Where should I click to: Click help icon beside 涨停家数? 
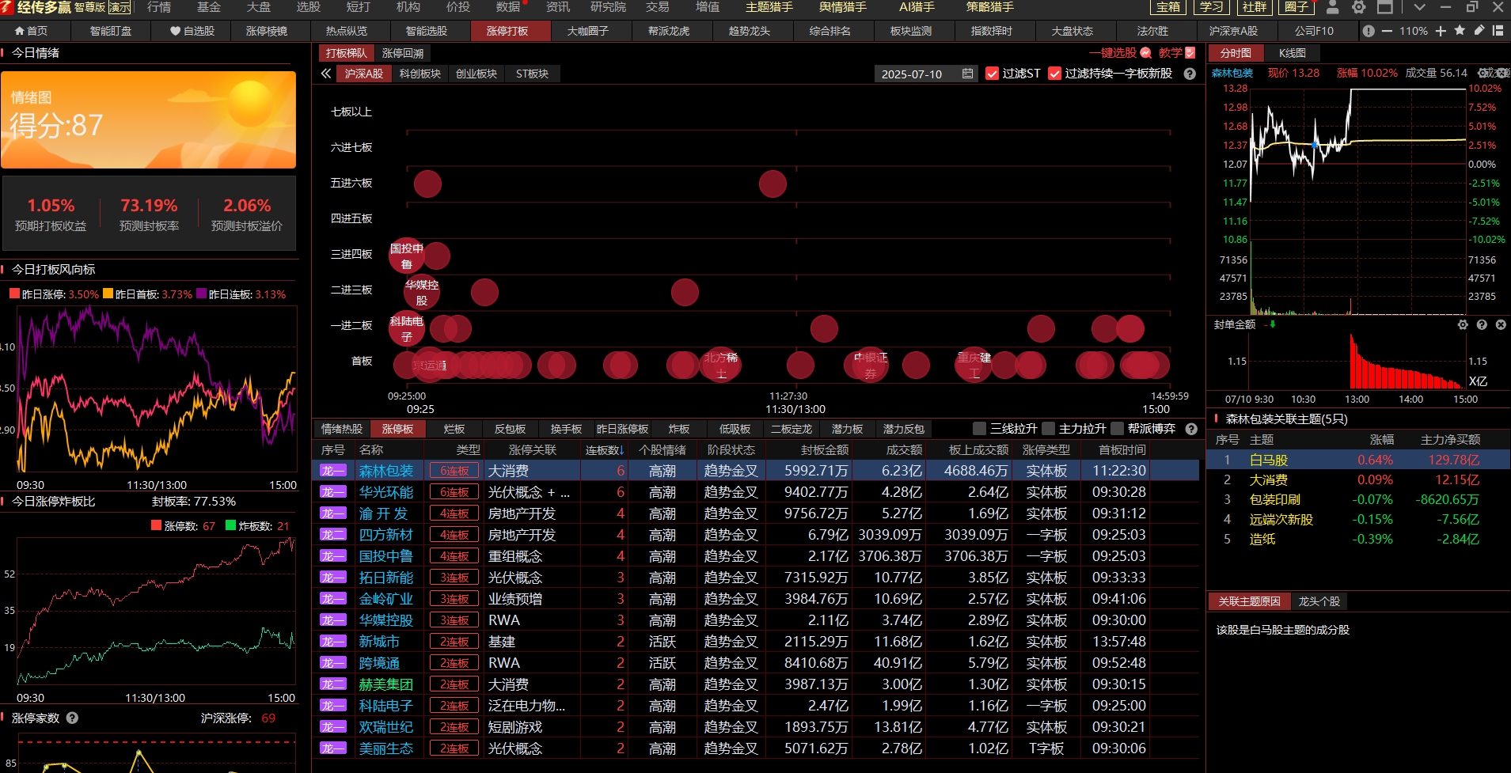click(72, 718)
